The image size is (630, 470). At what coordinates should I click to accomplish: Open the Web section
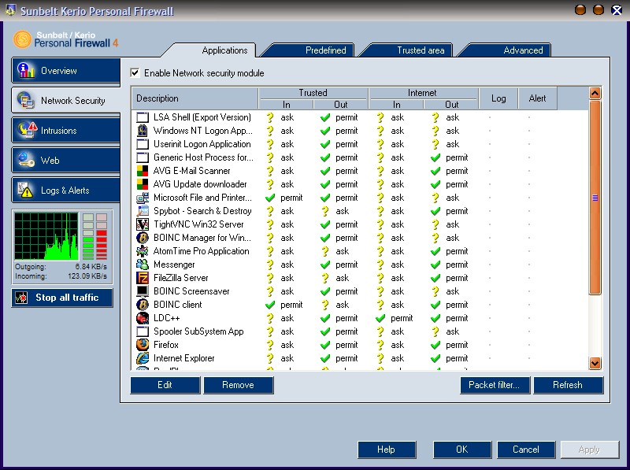[x=66, y=161]
